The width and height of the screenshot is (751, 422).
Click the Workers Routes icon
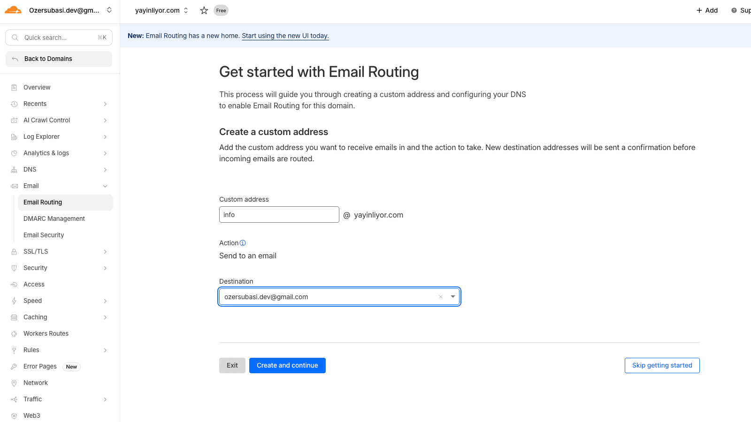tap(14, 334)
